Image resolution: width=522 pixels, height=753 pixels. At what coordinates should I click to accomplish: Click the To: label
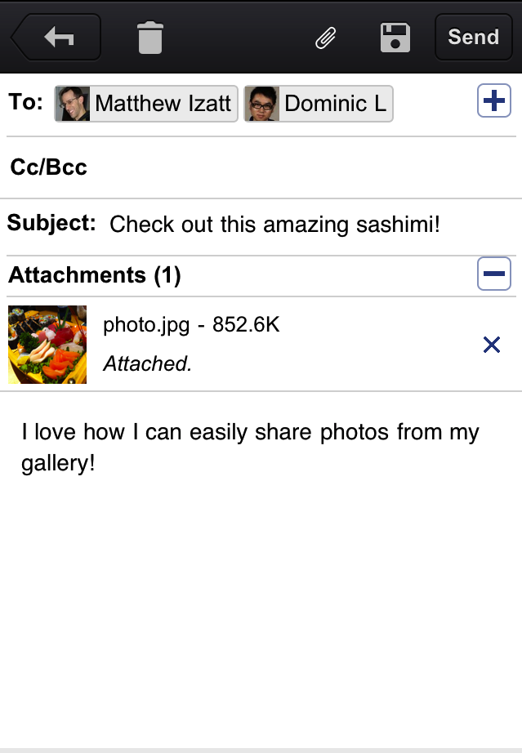pyautogui.click(x=25, y=102)
